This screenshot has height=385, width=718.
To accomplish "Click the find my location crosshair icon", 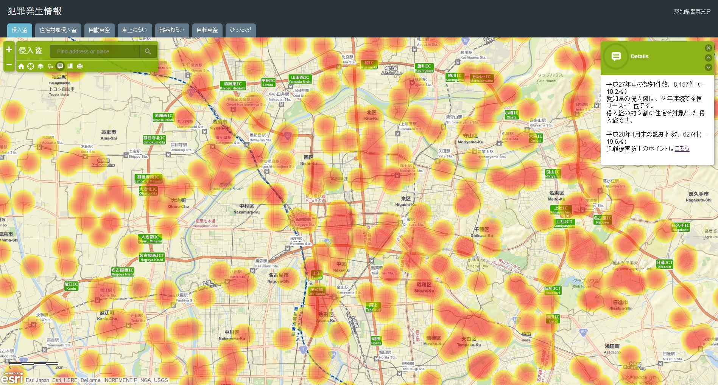I will [31, 66].
